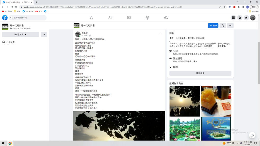Switch to the active Facebook browser tab
Image resolution: width=260 pixels, height=146 pixels.
pyautogui.click(x=17, y=2)
